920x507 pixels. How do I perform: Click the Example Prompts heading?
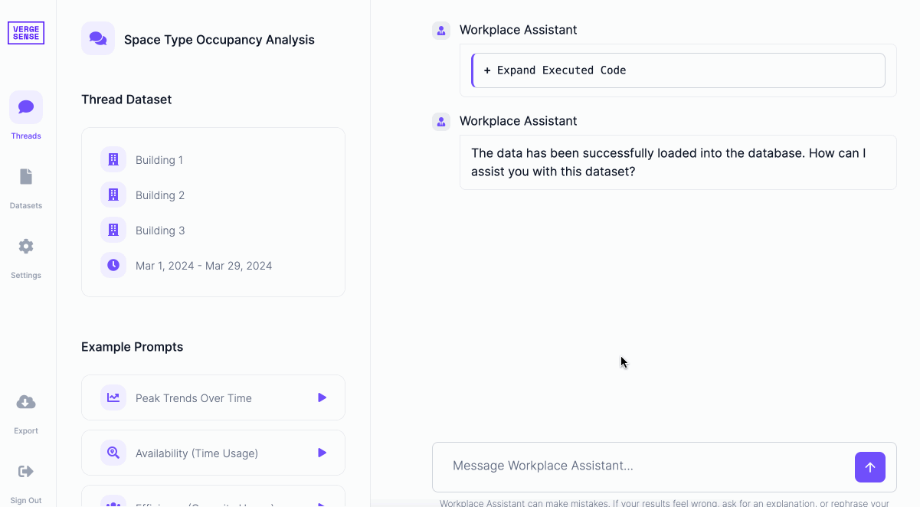tap(133, 347)
